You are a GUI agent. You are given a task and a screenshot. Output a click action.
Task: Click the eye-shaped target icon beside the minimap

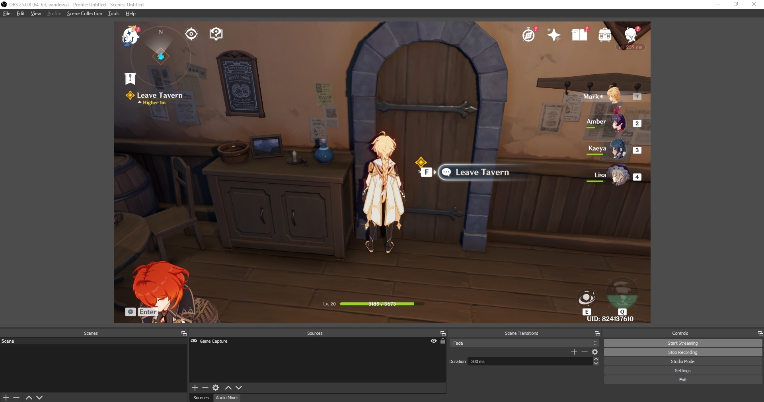191,34
